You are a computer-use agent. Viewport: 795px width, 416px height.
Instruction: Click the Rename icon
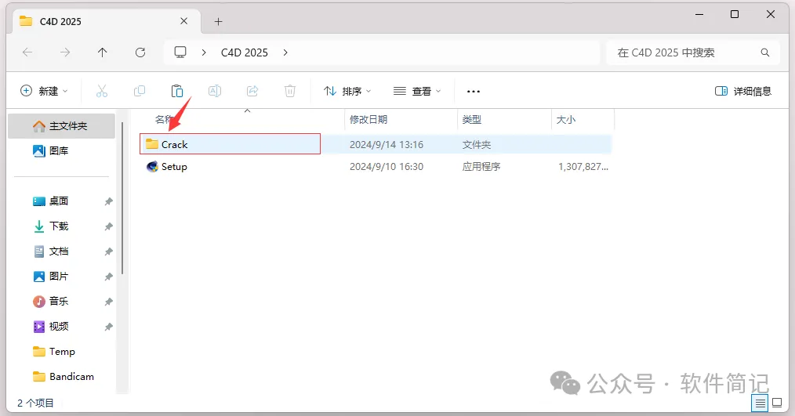(215, 91)
